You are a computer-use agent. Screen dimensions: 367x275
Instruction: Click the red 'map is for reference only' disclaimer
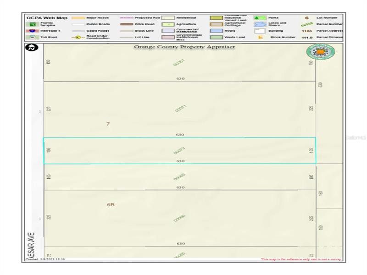point(301,259)
